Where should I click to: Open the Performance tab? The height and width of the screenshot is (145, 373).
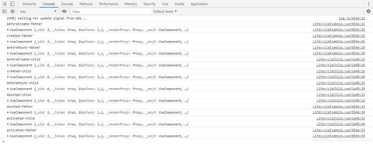pyautogui.click(x=109, y=4)
